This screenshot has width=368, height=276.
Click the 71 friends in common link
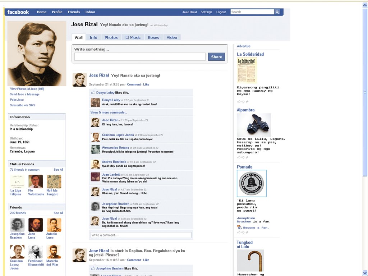[x=25, y=170]
